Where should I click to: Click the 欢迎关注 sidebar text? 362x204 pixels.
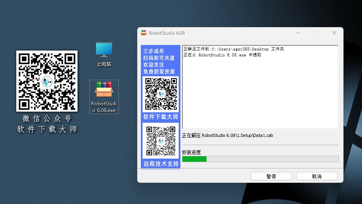[x=154, y=65]
